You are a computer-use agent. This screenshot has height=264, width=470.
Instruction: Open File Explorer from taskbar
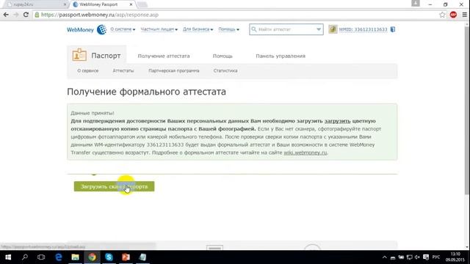(75, 257)
